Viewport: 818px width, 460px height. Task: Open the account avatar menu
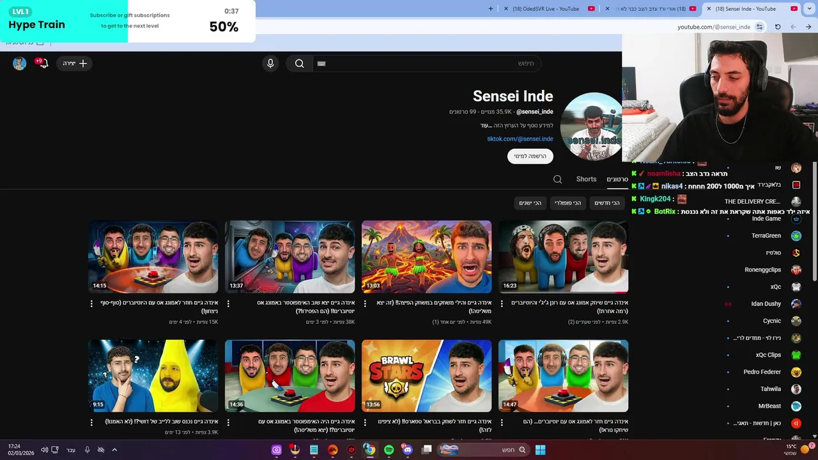tap(19, 63)
